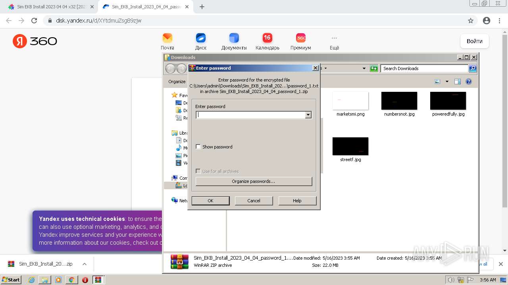Image resolution: width=508 pixels, height=285 pixels.
Task: Click the Войти sign-in button
Action: [x=475, y=41]
